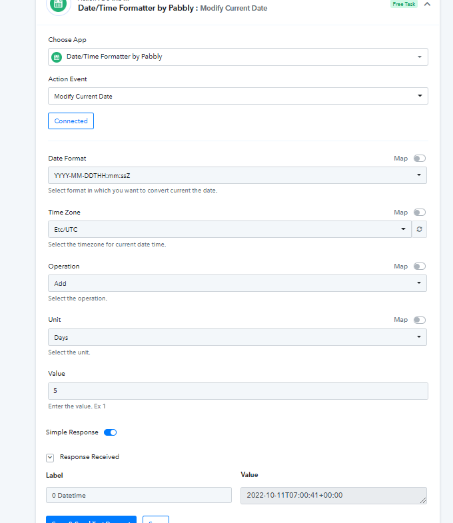Click the Value input field containing 5
Screen dimensions: 453x523
238,391
